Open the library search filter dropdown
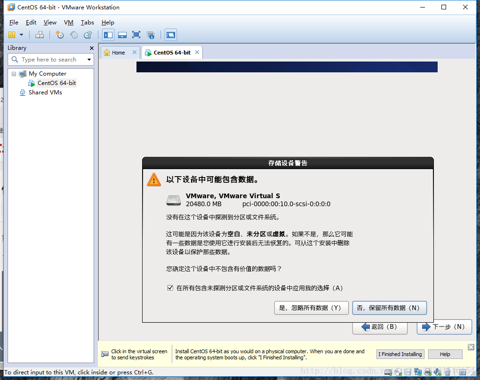Image resolution: width=480 pixels, height=380 pixels. point(89,60)
